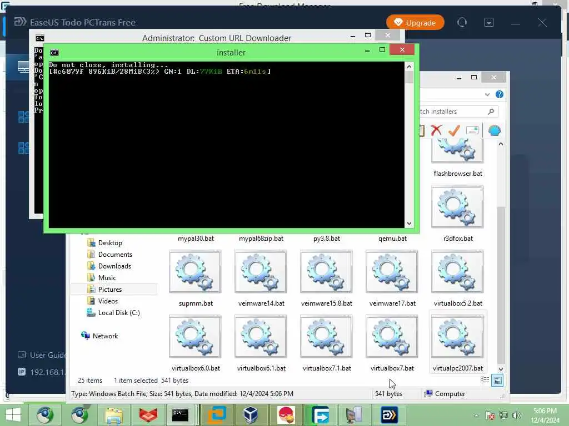This screenshot has height=426, width=569.
Task: Open Music in navigation pane
Action: coord(107,277)
